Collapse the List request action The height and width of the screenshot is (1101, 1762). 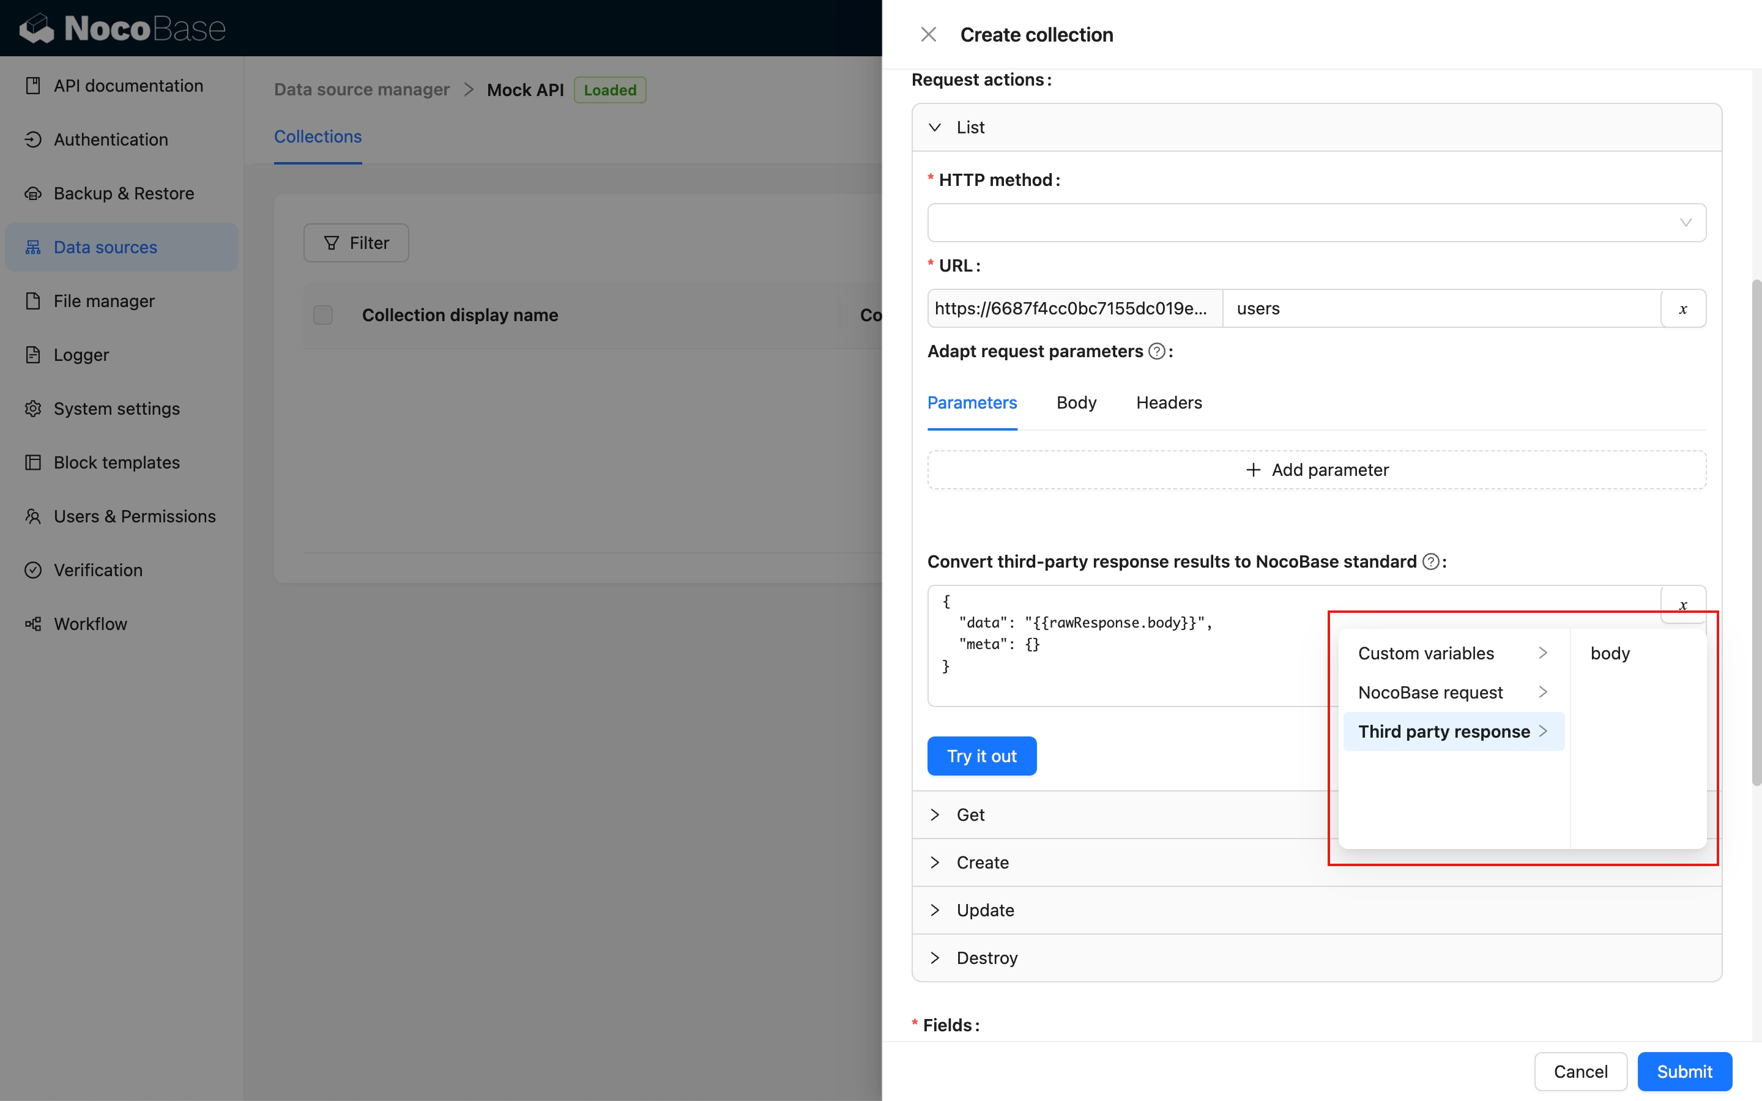point(935,127)
